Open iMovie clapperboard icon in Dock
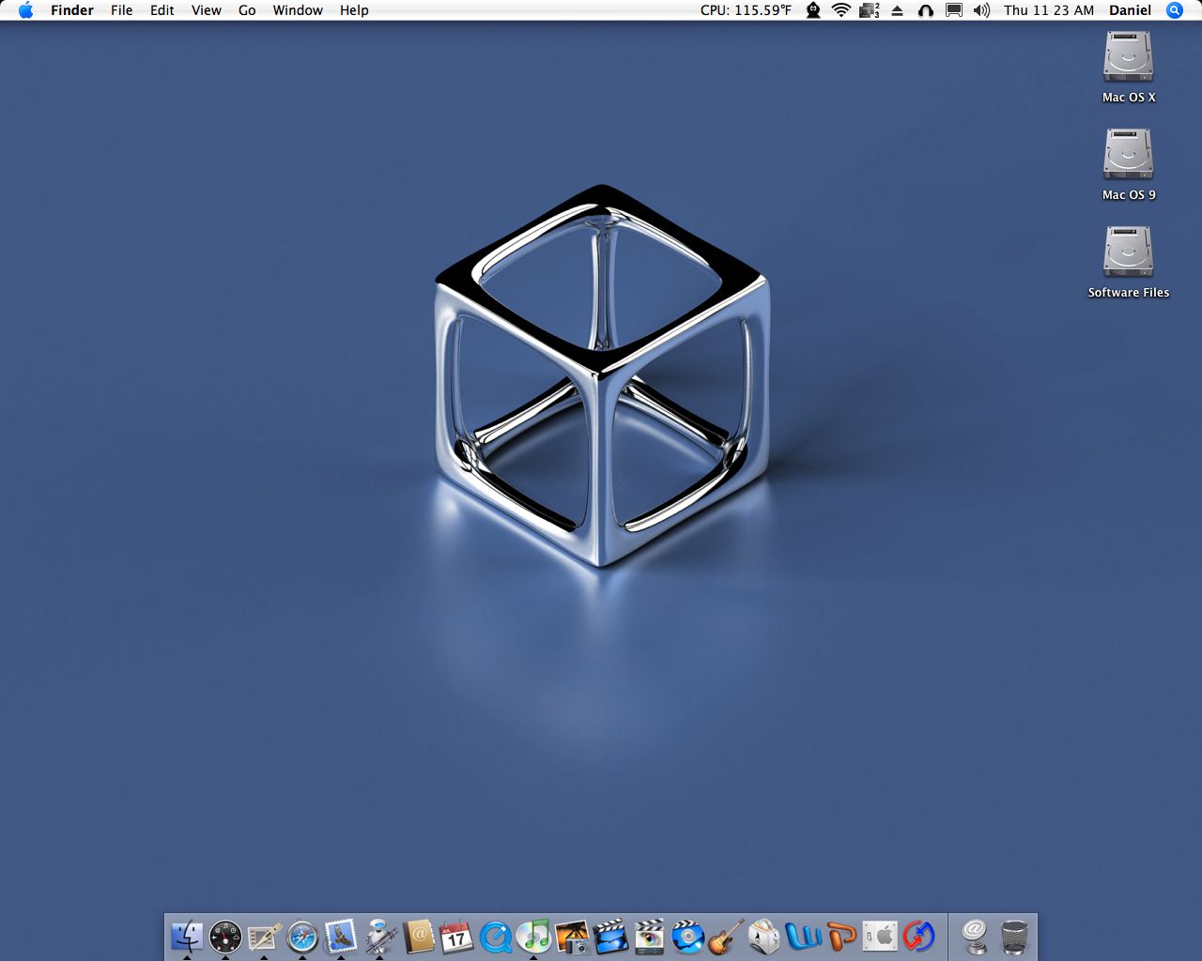 coord(610,936)
